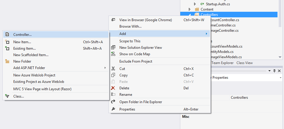Switch to the Class View tab
284x129 pixels.
244,63
